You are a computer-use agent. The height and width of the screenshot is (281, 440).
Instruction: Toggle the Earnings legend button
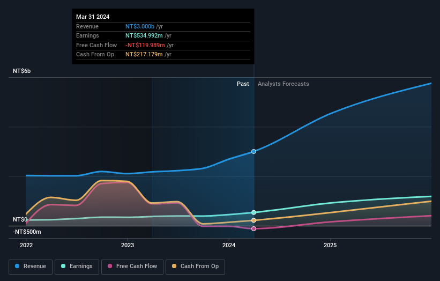[77, 267]
